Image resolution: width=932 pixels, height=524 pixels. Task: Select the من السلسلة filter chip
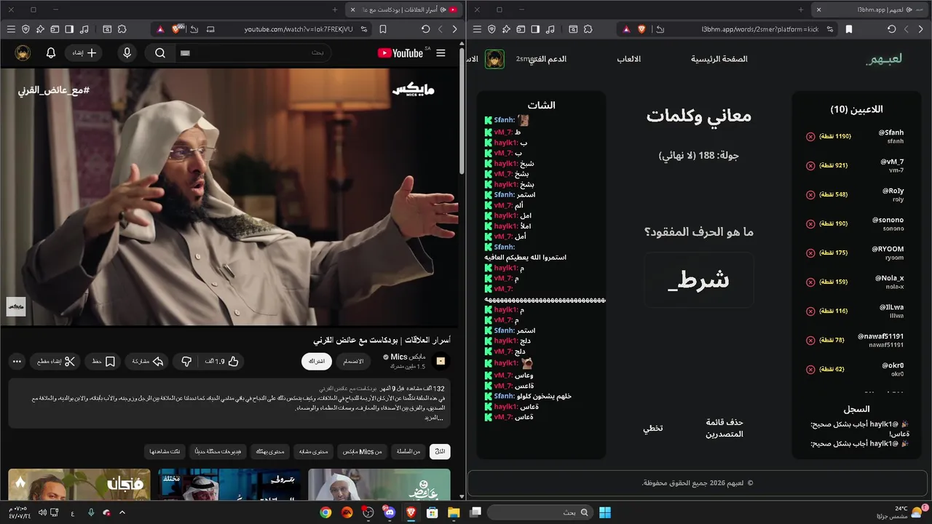point(408,451)
